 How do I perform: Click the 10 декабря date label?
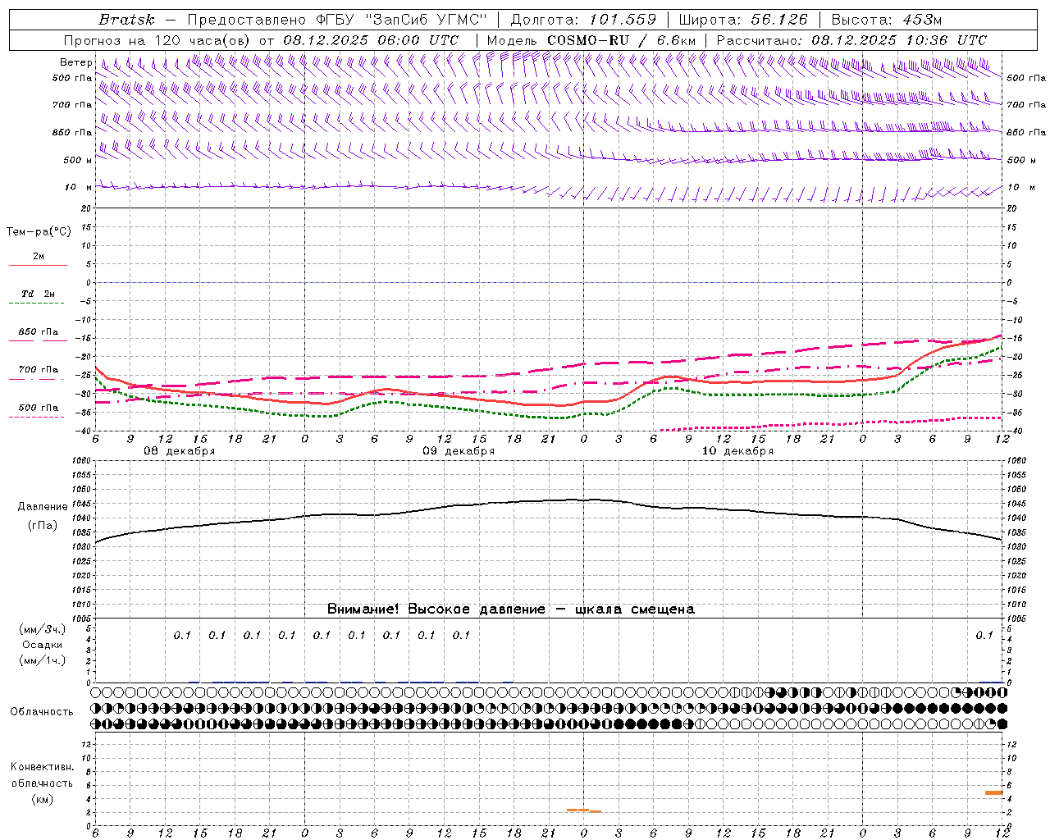coord(737,451)
